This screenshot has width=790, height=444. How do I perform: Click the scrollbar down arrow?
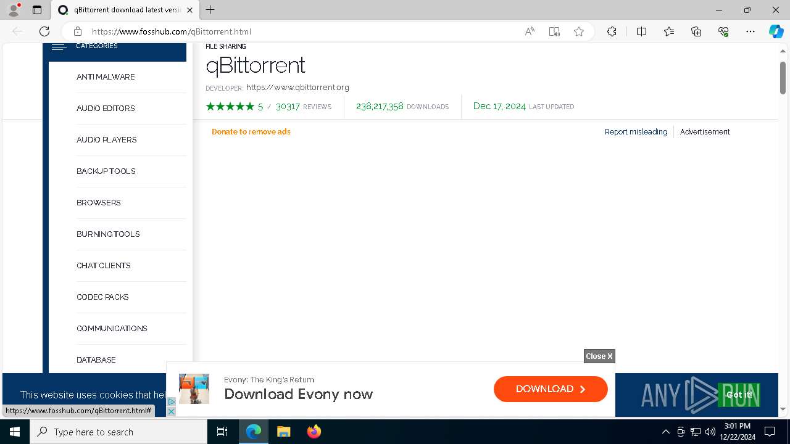click(783, 409)
